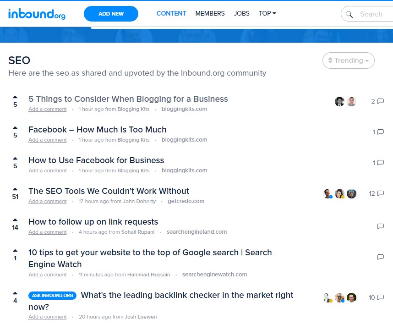Visit bloggingkits.com link under '5 Things' post
This screenshot has height=330, width=393.
[184, 109]
